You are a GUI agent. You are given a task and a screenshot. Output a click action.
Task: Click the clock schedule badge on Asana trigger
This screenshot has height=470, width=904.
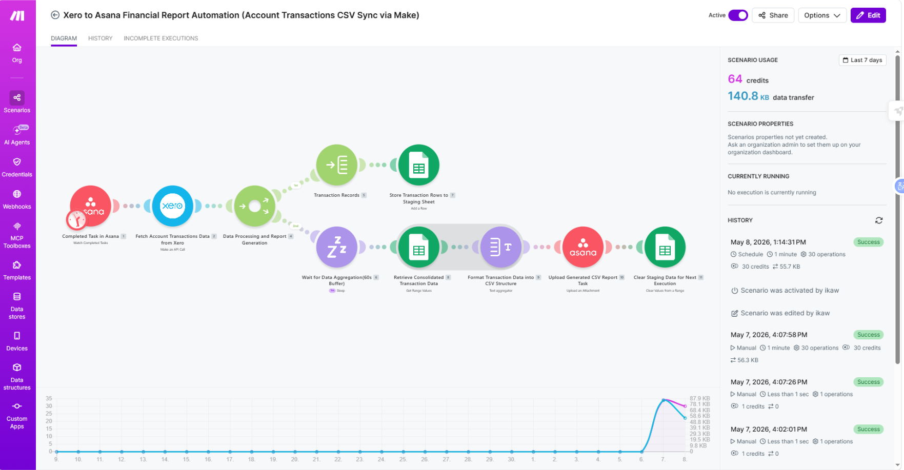[x=76, y=220]
